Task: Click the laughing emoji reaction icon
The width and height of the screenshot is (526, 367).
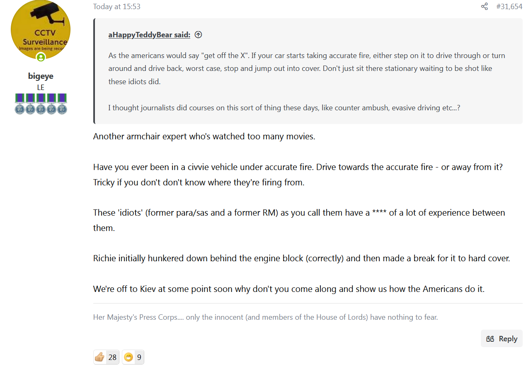Action: (x=128, y=357)
